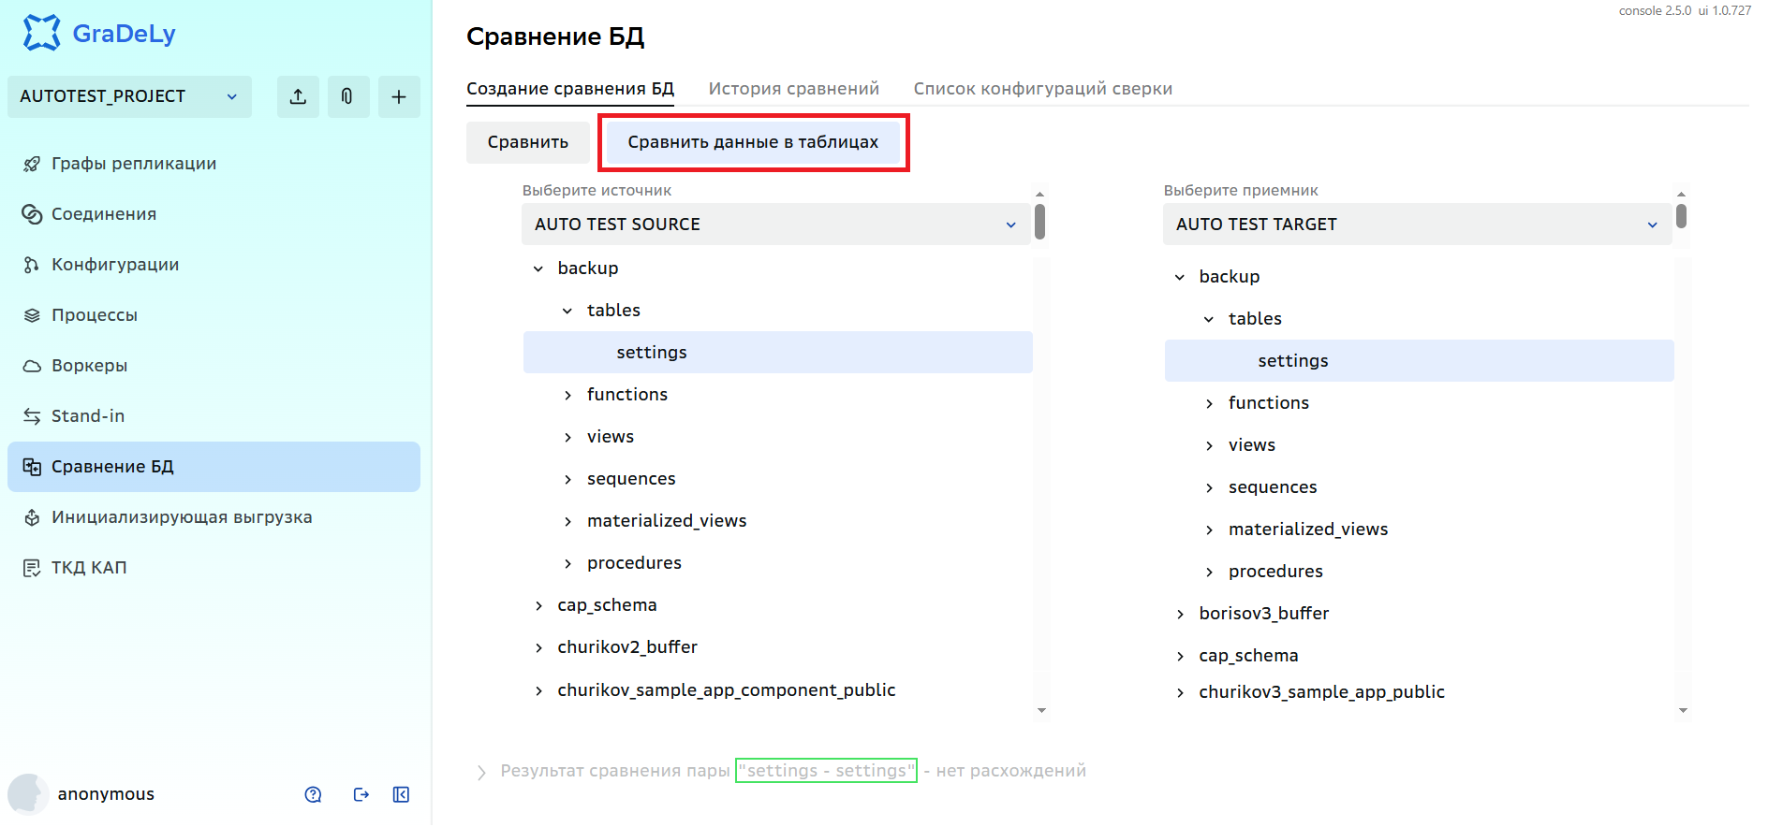Screen dimensions: 1768x827
Task: Click the anonymous user avatar
Action: click(28, 794)
